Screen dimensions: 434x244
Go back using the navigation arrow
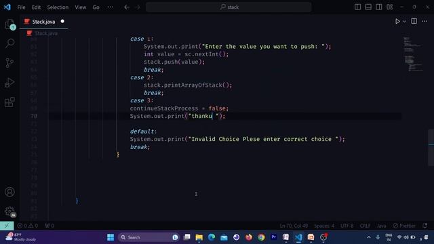point(127,7)
